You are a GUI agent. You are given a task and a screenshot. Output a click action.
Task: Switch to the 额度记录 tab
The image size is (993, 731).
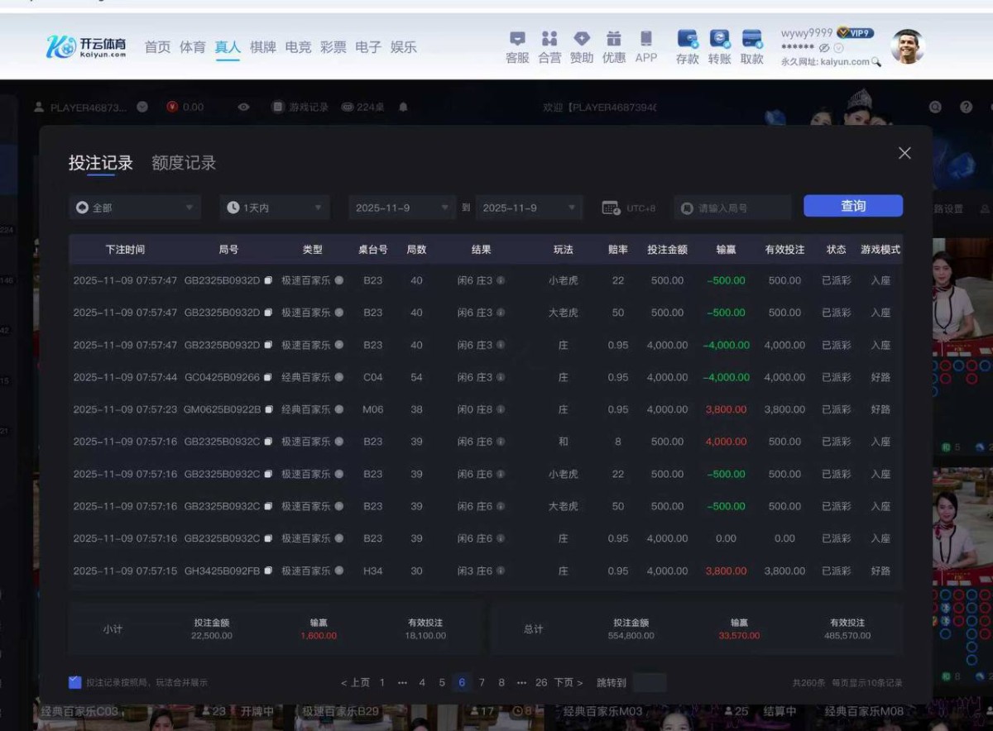pyautogui.click(x=184, y=163)
